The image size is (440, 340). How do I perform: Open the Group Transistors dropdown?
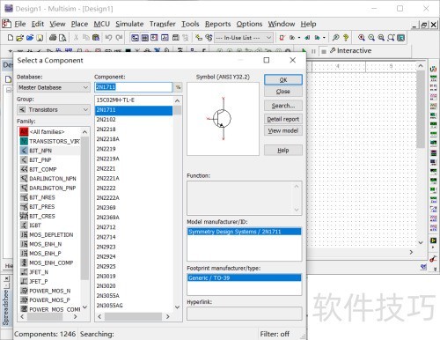pyautogui.click(x=54, y=109)
